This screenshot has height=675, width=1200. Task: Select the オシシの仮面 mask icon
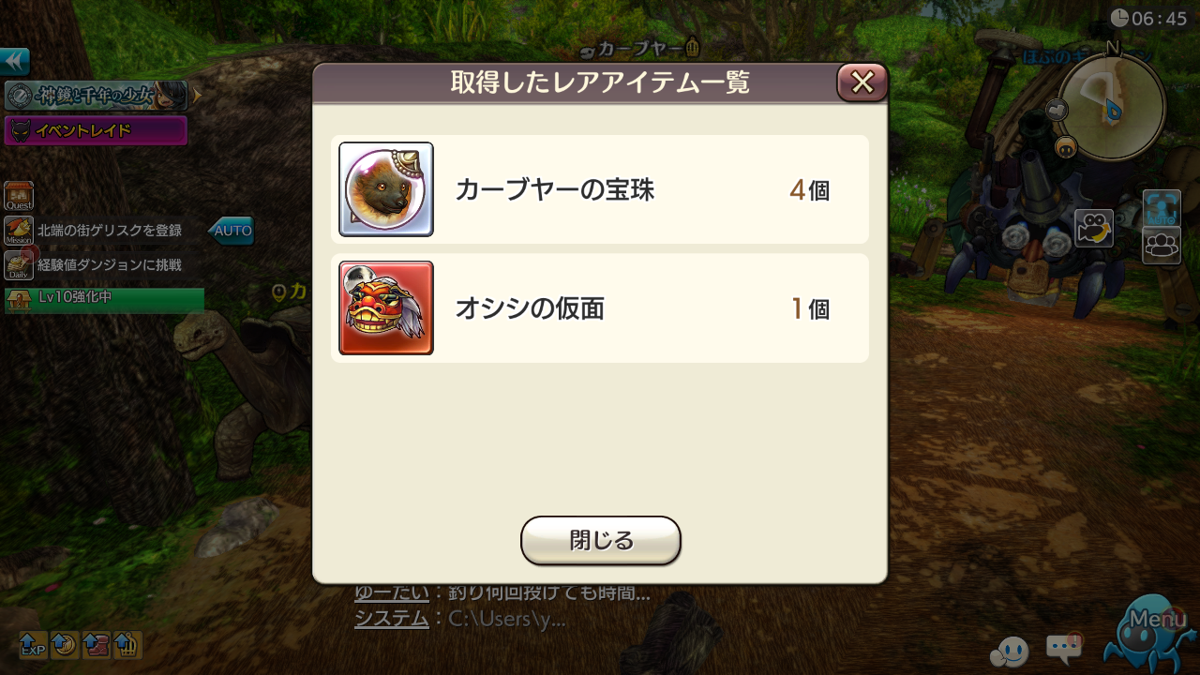point(386,307)
